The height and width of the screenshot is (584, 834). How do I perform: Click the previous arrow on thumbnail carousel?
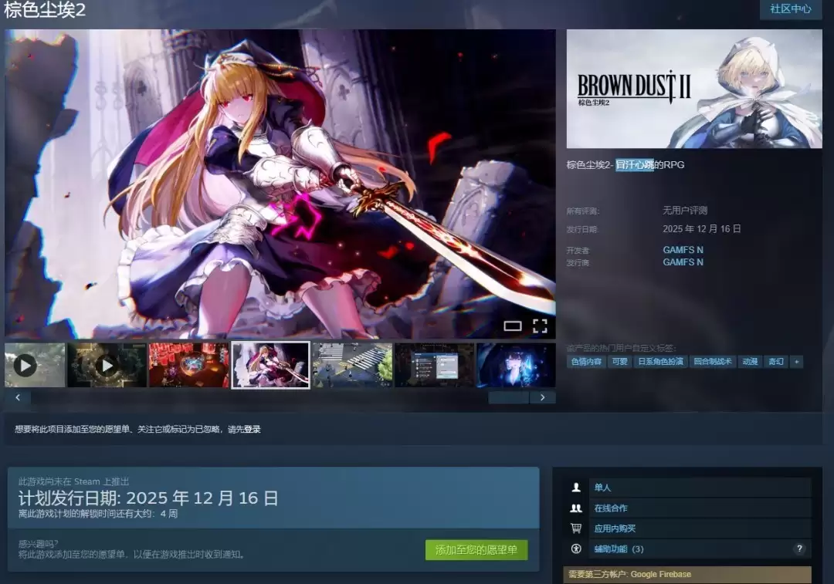(17, 397)
